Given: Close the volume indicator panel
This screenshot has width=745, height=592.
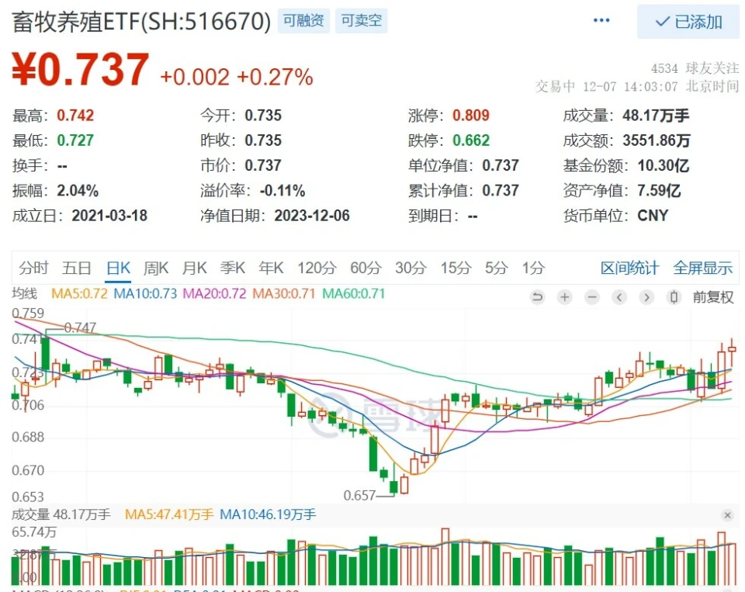Looking at the screenshot, I should (727, 515).
